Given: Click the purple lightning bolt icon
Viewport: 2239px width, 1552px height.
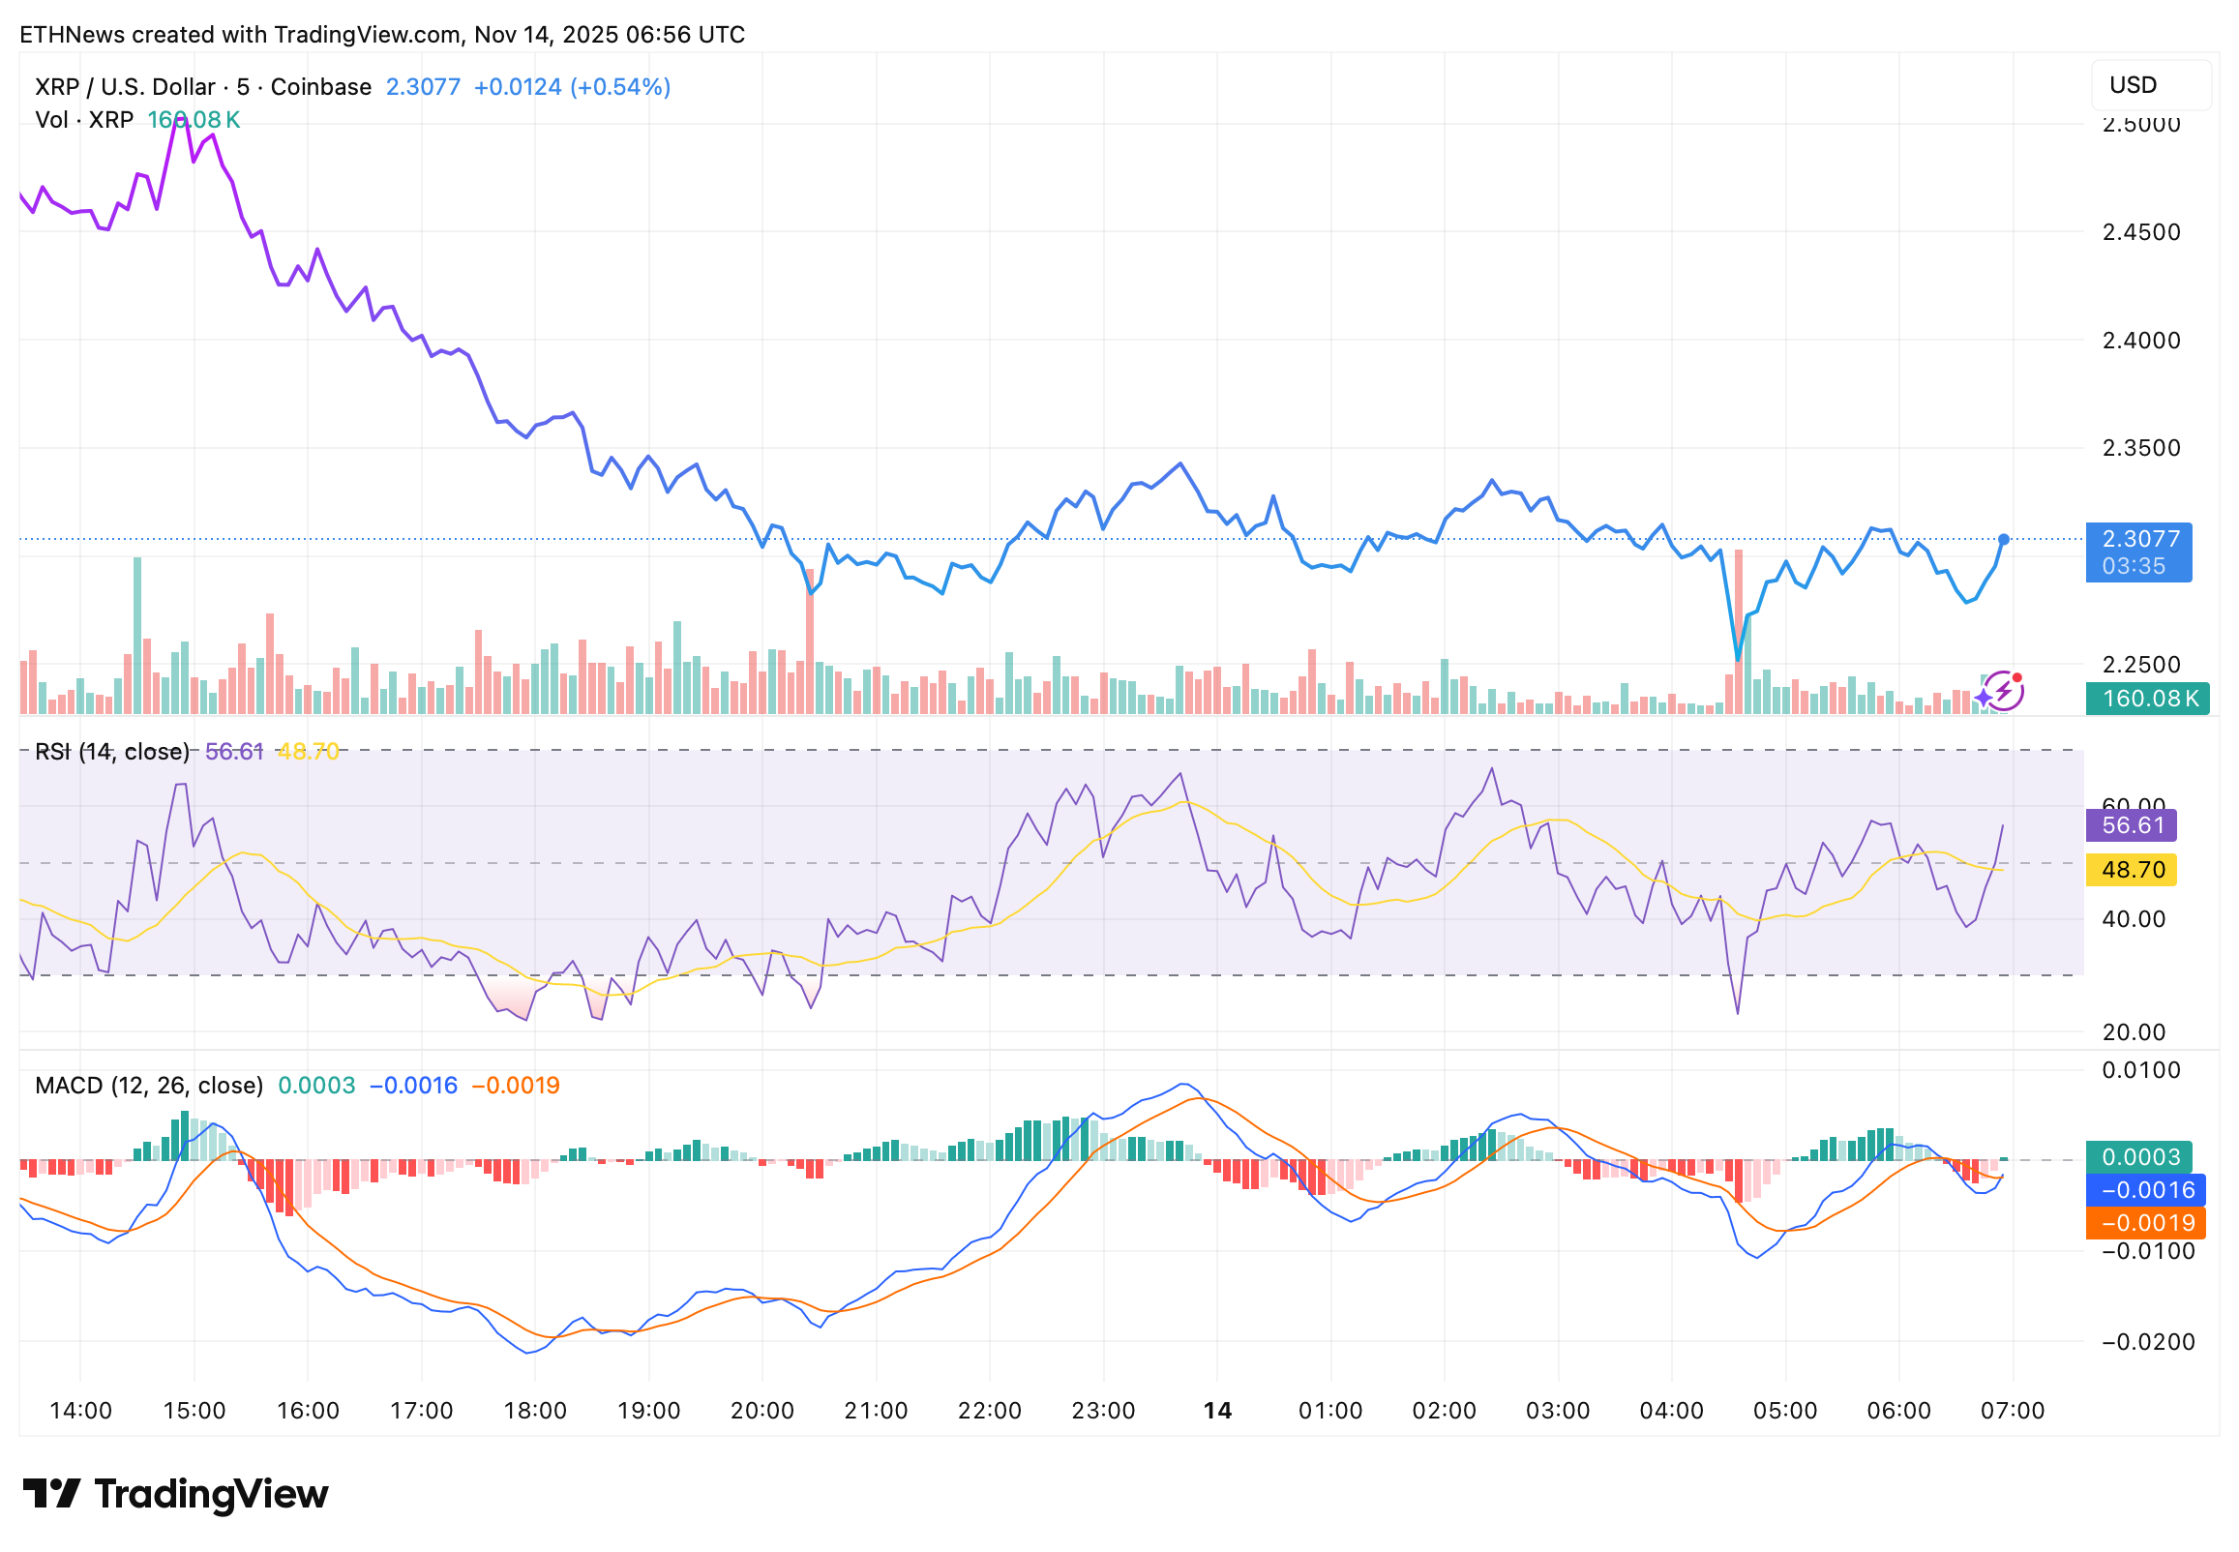Looking at the screenshot, I should pos(2004,692).
